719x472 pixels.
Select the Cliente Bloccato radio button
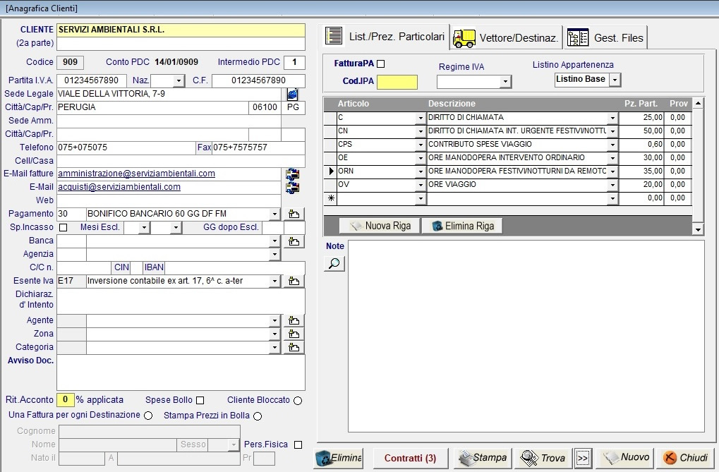(x=298, y=401)
